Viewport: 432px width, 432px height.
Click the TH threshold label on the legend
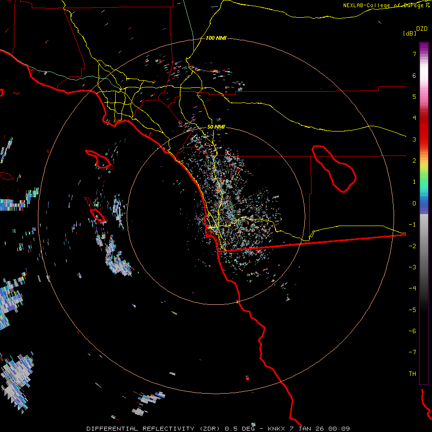coord(412,374)
